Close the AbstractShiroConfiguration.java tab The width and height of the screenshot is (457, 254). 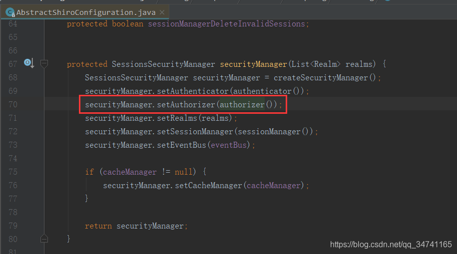pyautogui.click(x=162, y=12)
